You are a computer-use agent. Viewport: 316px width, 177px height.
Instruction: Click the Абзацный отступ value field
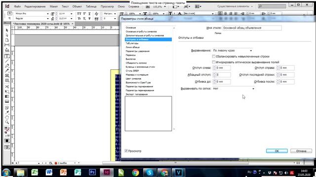point(223,75)
